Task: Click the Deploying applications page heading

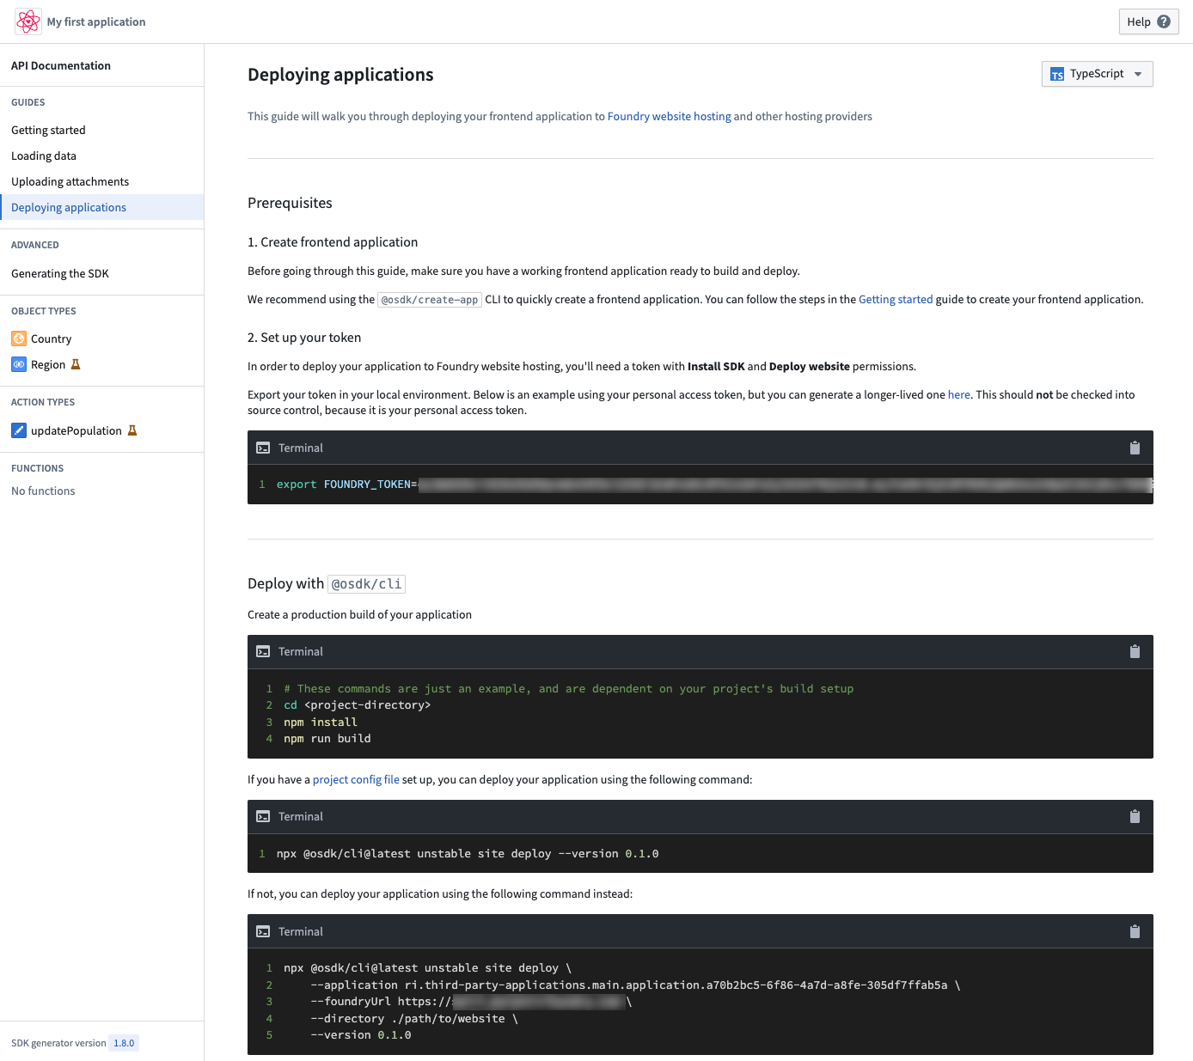Action: coord(340,75)
